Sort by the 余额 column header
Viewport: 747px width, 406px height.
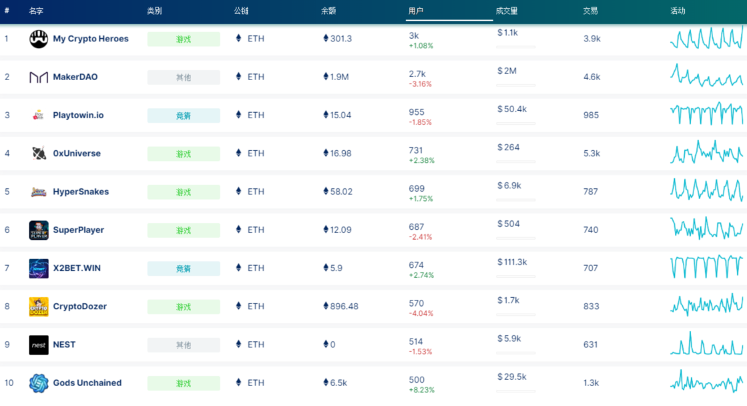(328, 11)
